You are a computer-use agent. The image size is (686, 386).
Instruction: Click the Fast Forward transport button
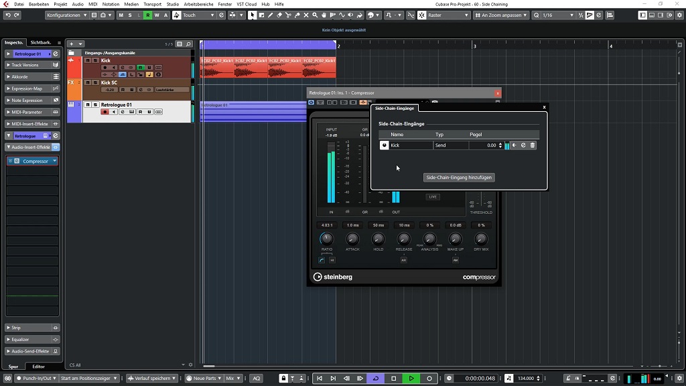click(x=360, y=379)
